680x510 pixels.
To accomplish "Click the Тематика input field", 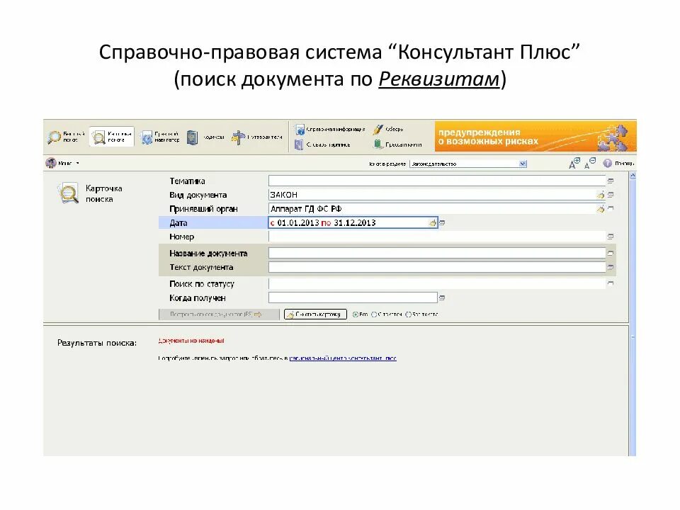I will pyautogui.click(x=437, y=181).
